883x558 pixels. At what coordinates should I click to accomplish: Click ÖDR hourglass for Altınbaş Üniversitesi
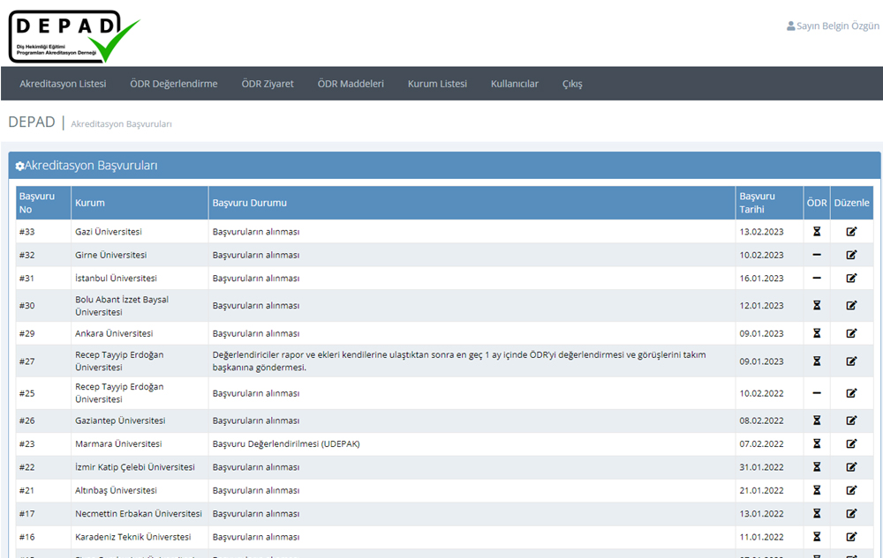pyautogui.click(x=817, y=491)
